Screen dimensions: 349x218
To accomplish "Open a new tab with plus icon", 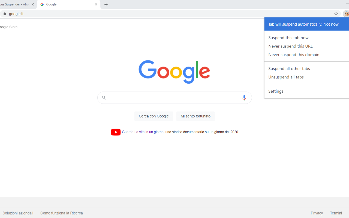I will (106, 4).
